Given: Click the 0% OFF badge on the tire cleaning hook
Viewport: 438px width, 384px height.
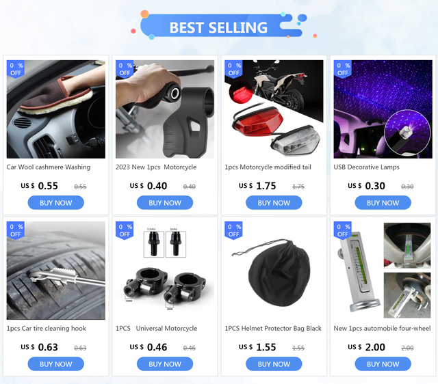Looking at the screenshot, I should (16, 230).
